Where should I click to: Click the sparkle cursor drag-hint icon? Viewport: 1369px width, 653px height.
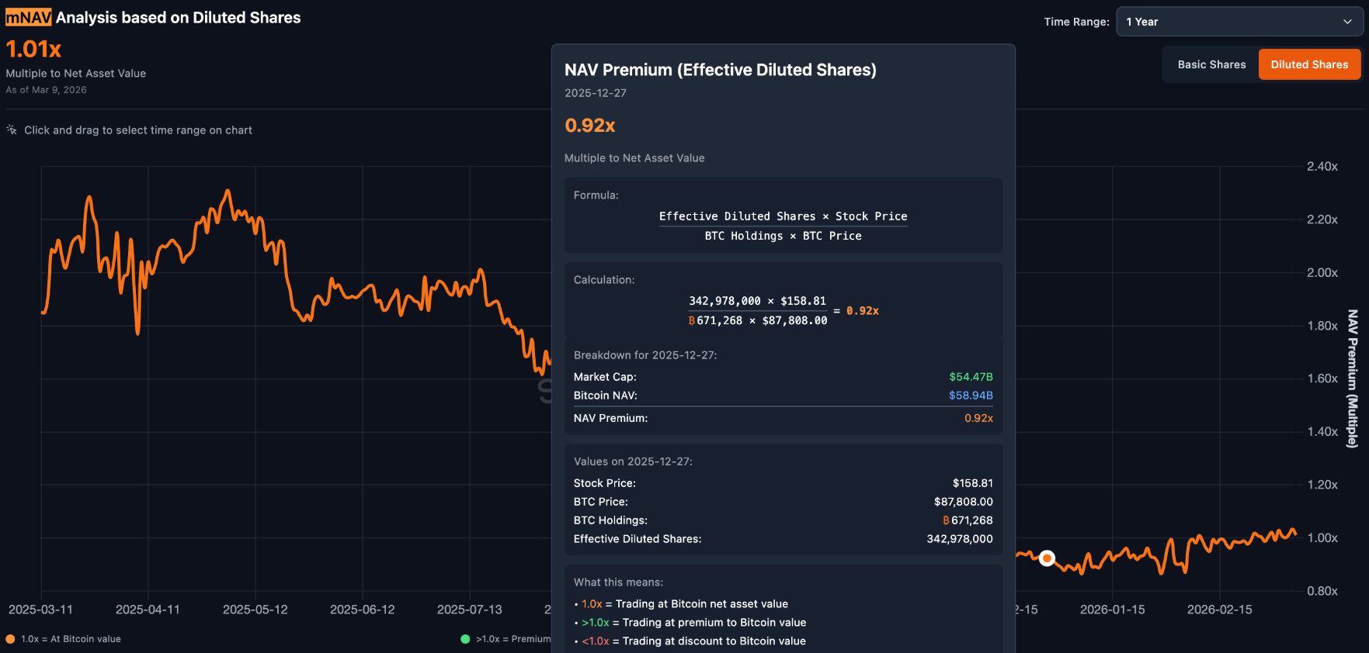pyautogui.click(x=12, y=130)
